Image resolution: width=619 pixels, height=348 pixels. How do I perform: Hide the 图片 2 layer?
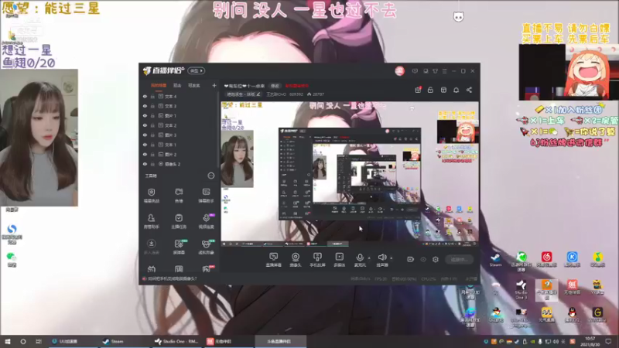point(145,154)
